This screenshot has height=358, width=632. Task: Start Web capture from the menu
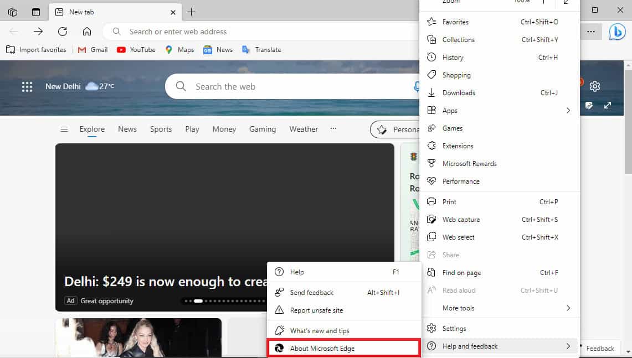pyautogui.click(x=499, y=220)
